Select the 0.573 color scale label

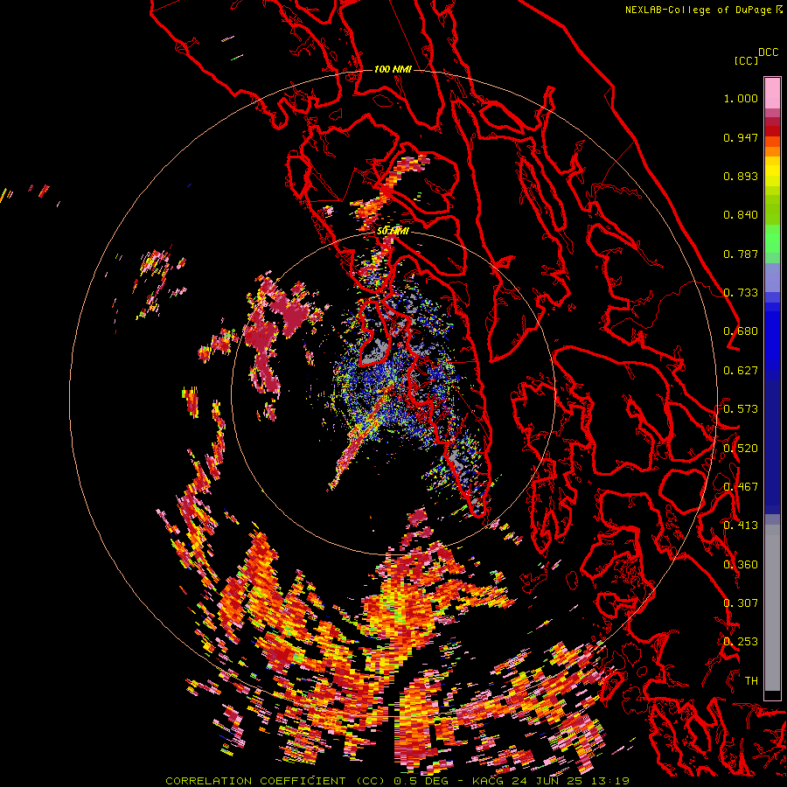pyautogui.click(x=741, y=409)
